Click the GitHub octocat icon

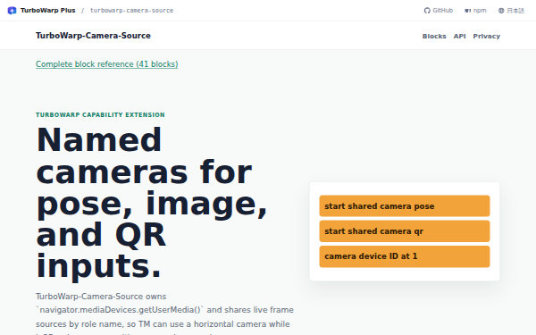pos(427,11)
